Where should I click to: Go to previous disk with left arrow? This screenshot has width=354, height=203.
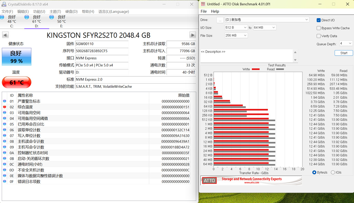(x=6, y=35)
